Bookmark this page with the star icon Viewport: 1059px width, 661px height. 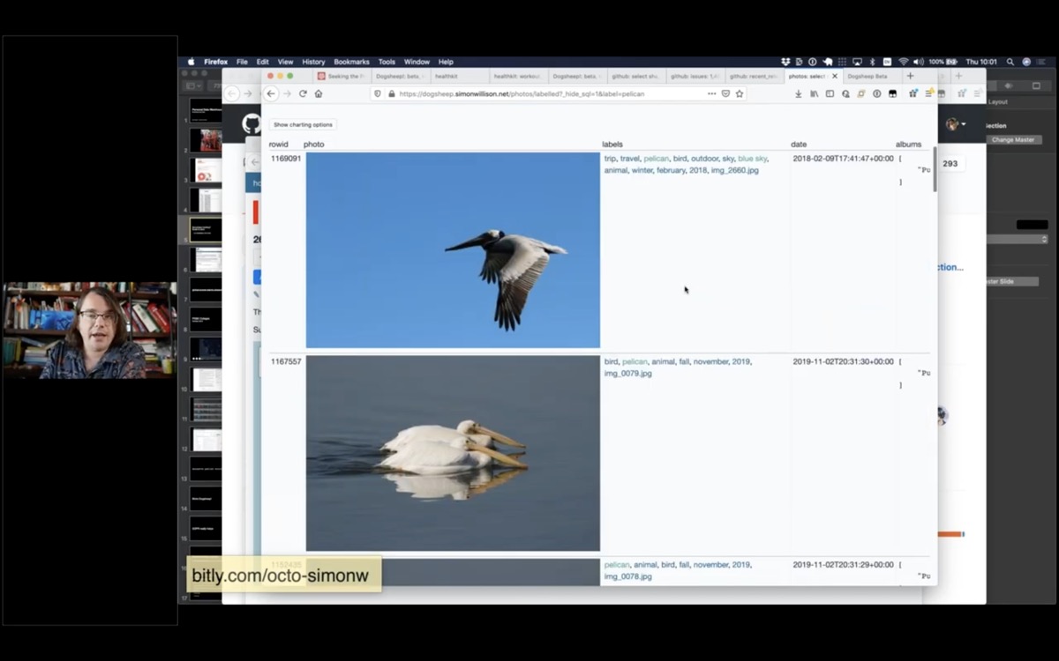coord(740,93)
